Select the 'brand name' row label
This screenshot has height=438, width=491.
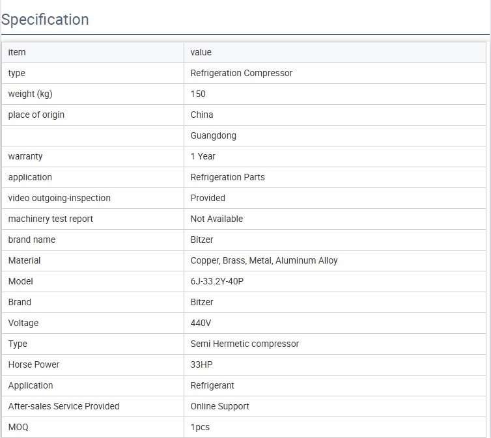point(32,240)
